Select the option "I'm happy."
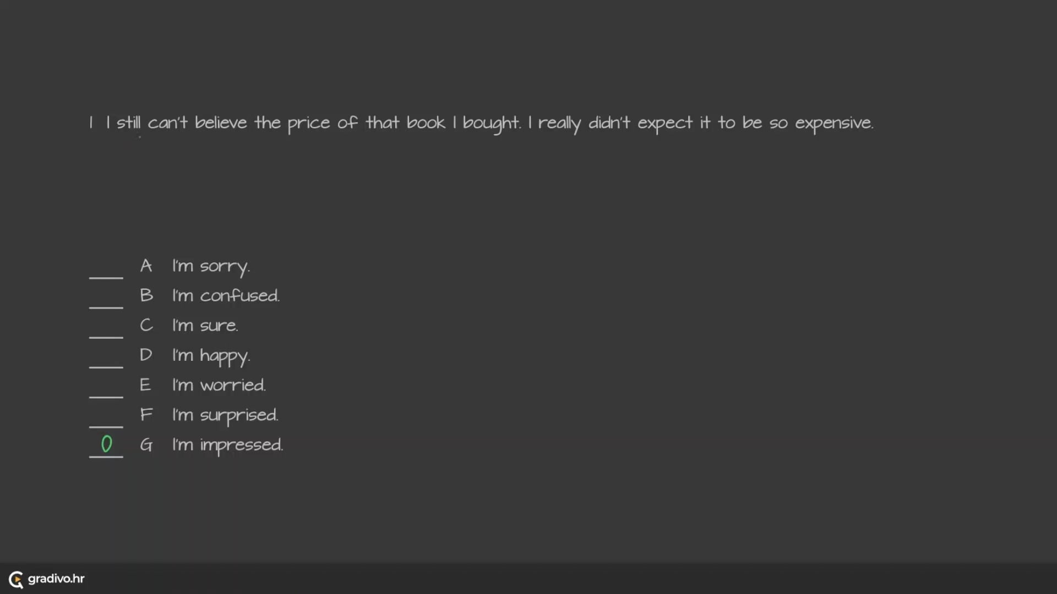 [211, 356]
